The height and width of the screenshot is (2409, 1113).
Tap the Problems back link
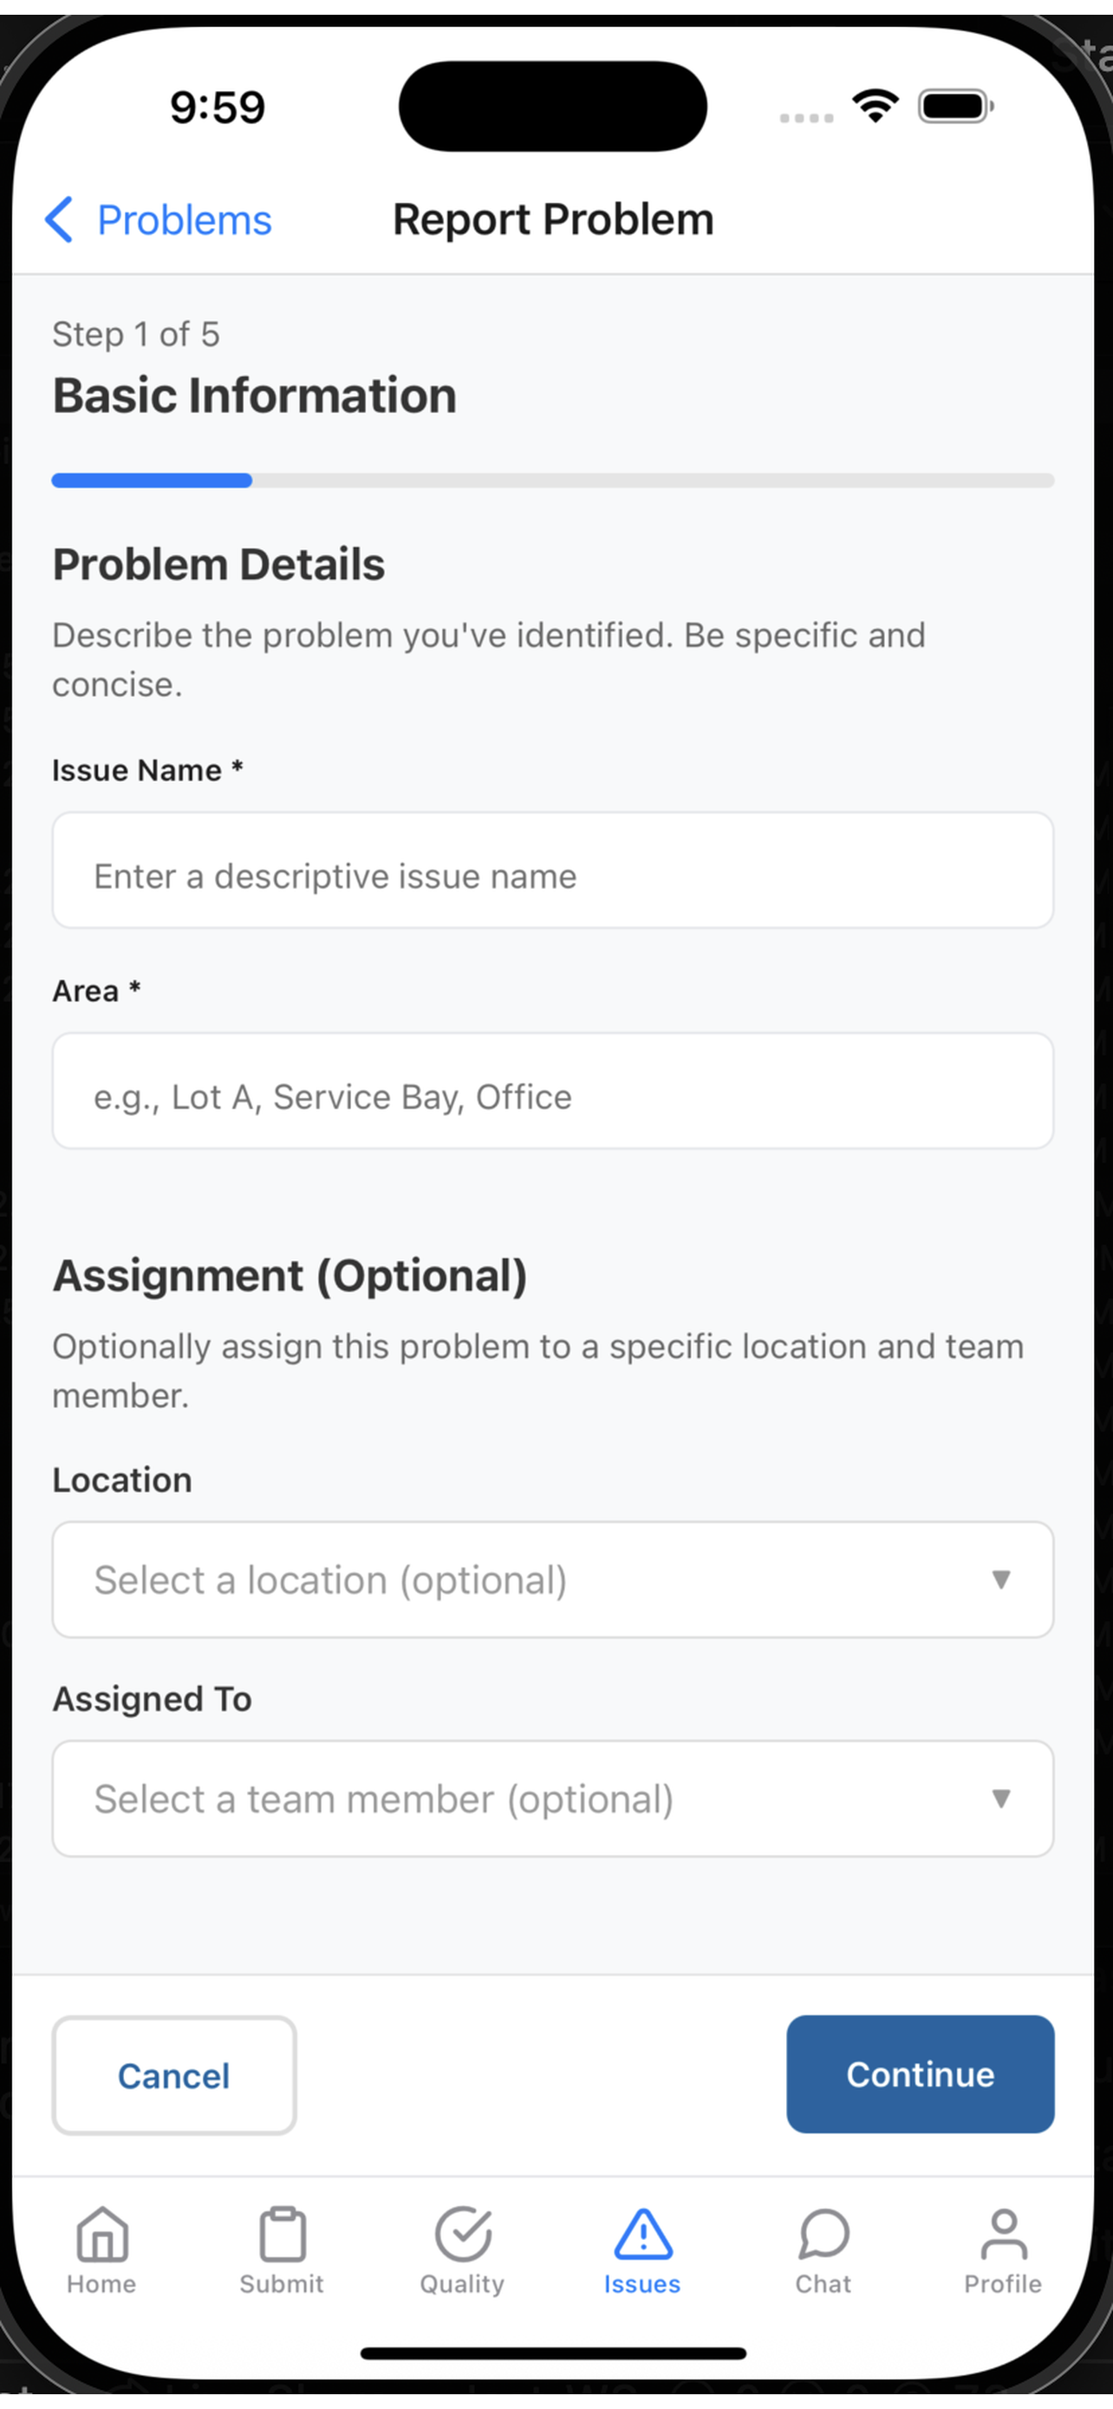pos(184,221)
